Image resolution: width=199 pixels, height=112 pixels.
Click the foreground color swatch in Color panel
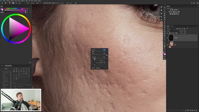[1, 9]
